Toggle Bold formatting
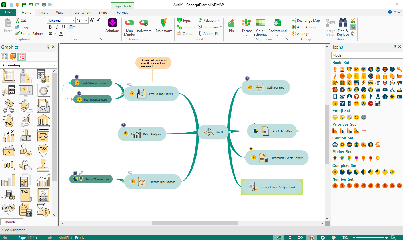 click(50, 27)
